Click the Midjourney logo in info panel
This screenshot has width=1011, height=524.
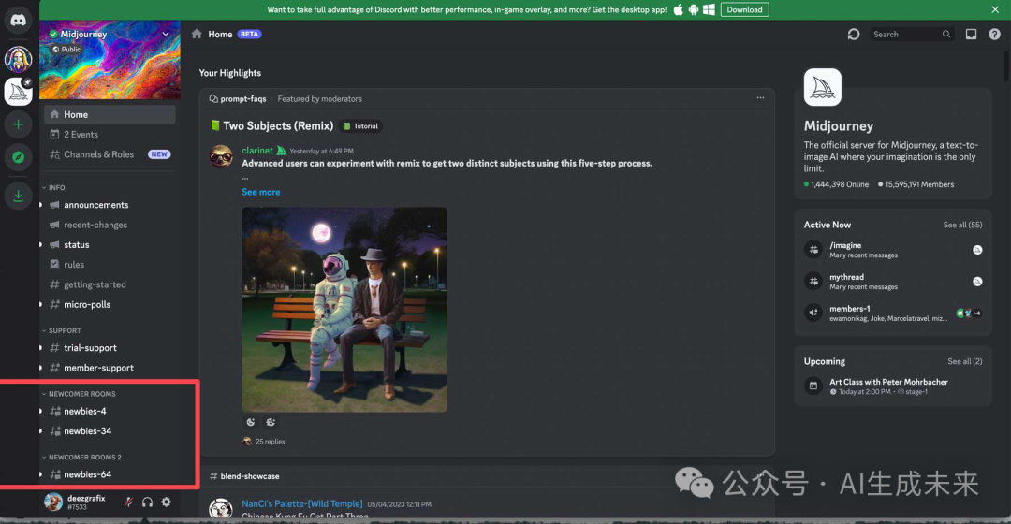pyautogui.click(x=823, y=87)
